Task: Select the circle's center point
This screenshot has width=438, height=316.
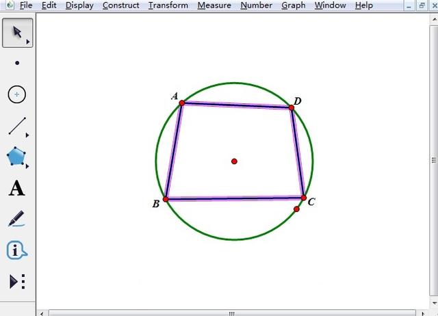Action: coord(234,161)
